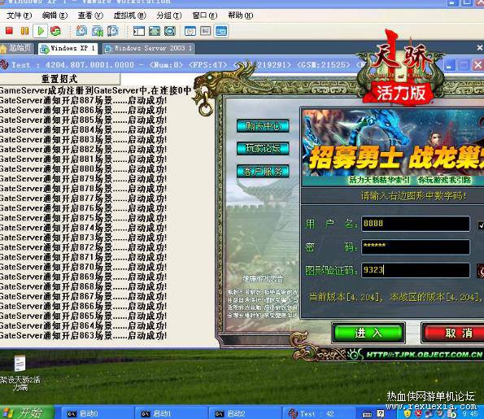Click the Quick Switch mode icon
Screen dimensions: 484x419
(170, 31)
